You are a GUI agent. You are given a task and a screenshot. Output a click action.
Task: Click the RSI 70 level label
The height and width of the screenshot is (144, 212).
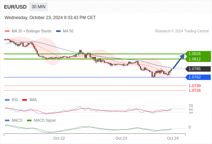point(191,106)
